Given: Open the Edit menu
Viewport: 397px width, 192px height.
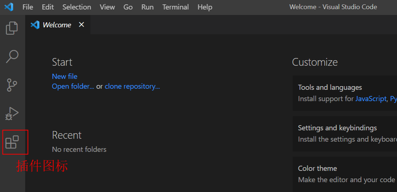Looking at the screenshot, I should pos(48,7).
